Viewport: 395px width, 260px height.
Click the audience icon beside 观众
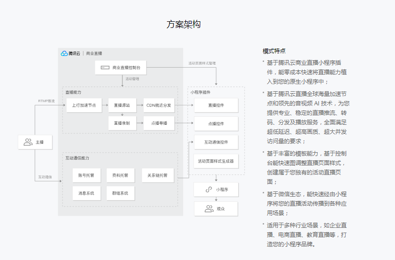tap(209, 209)
